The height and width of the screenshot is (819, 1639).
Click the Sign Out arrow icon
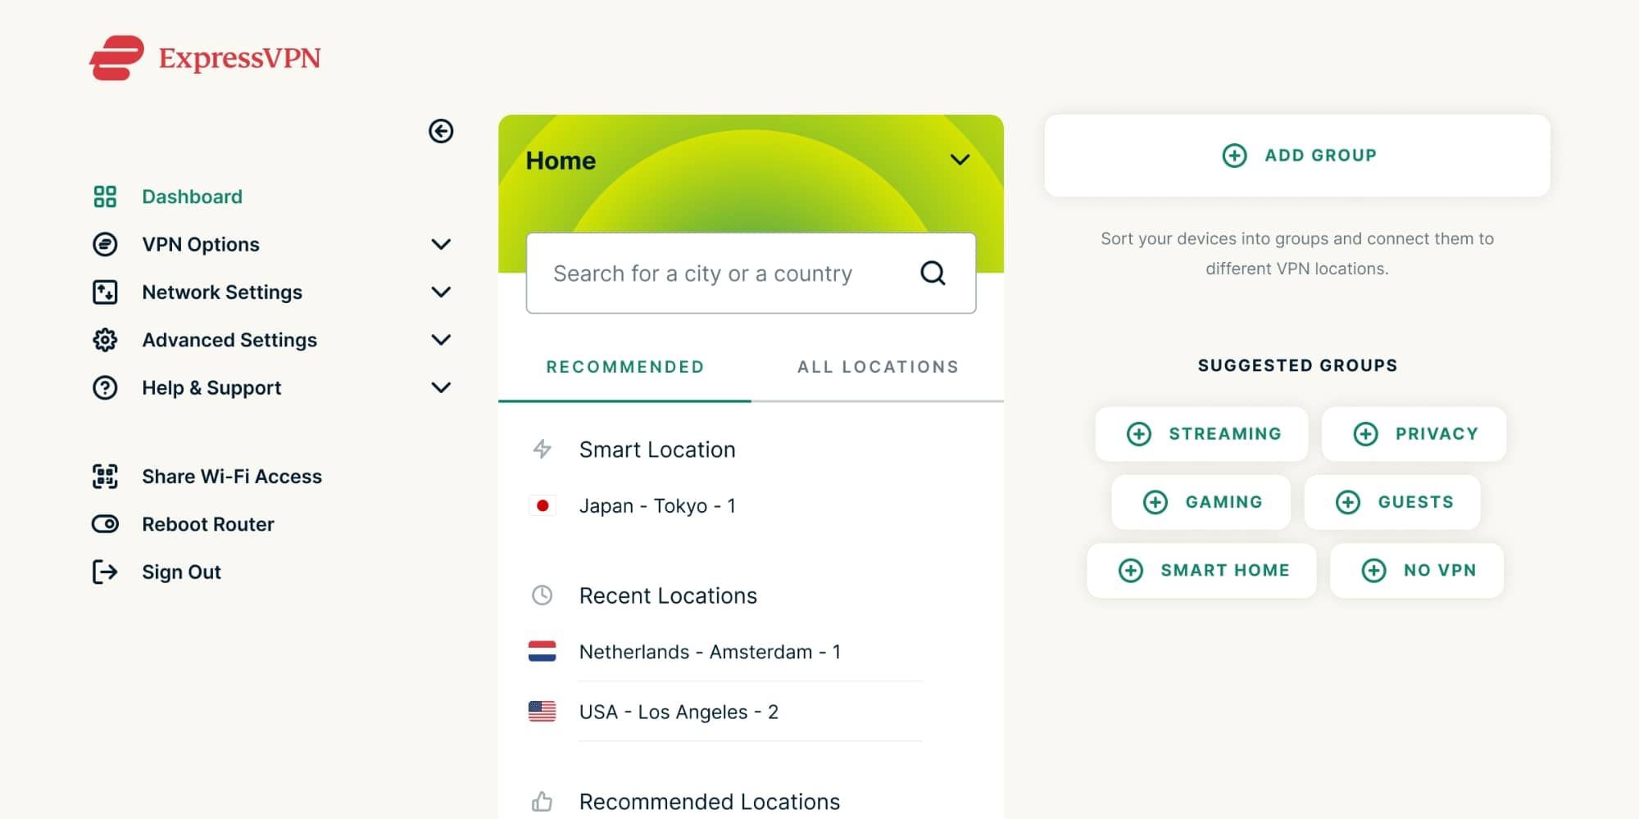click(x=105, y=572)
